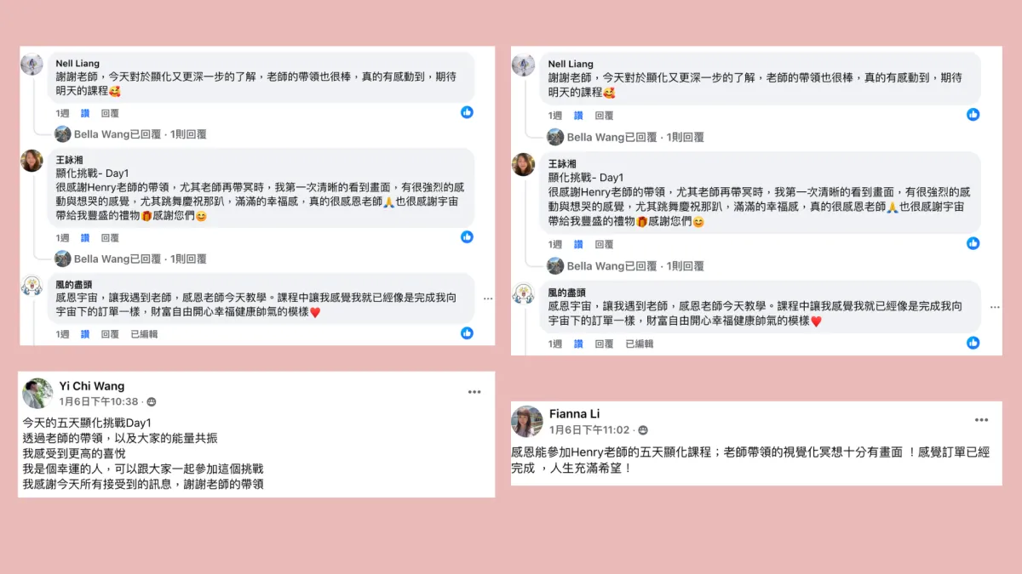Click the globe privacy icon on Yi Chi Wang's post

point(152,401)
